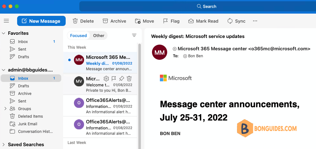Toggle the hamburger sidebar menu icon

tap(6, 21)
